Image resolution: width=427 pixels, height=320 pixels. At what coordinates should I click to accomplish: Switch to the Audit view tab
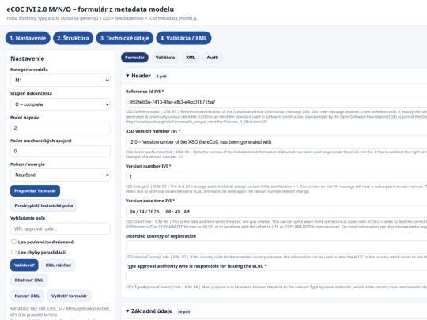tap(213, 58)
